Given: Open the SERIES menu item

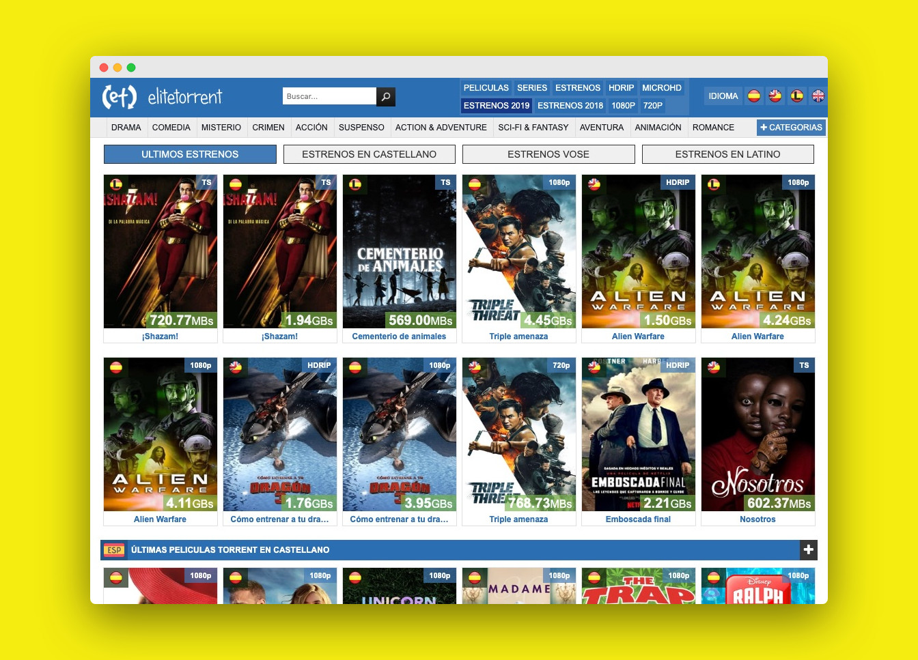Looking at the screenshot, I should click(532, 88).
